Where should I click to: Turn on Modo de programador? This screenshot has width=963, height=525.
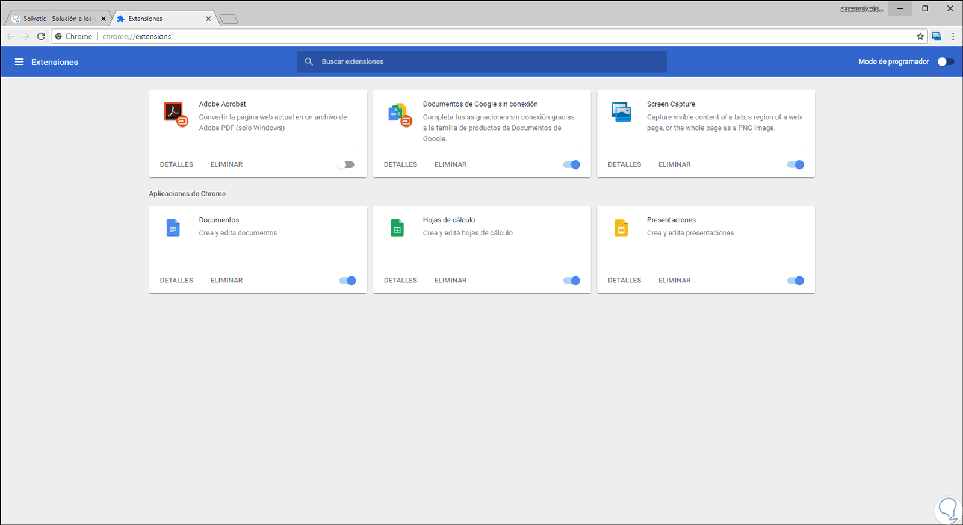click(946, 62)
